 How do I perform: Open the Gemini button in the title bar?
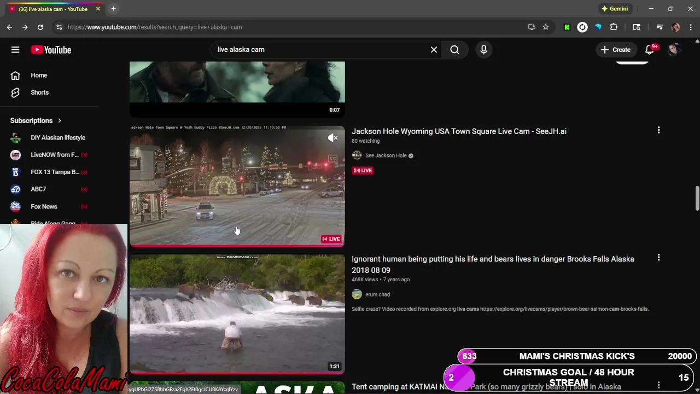615,9
